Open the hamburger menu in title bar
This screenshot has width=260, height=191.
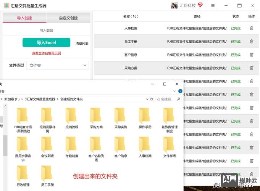pyautogui.click(x=213, y=6)
